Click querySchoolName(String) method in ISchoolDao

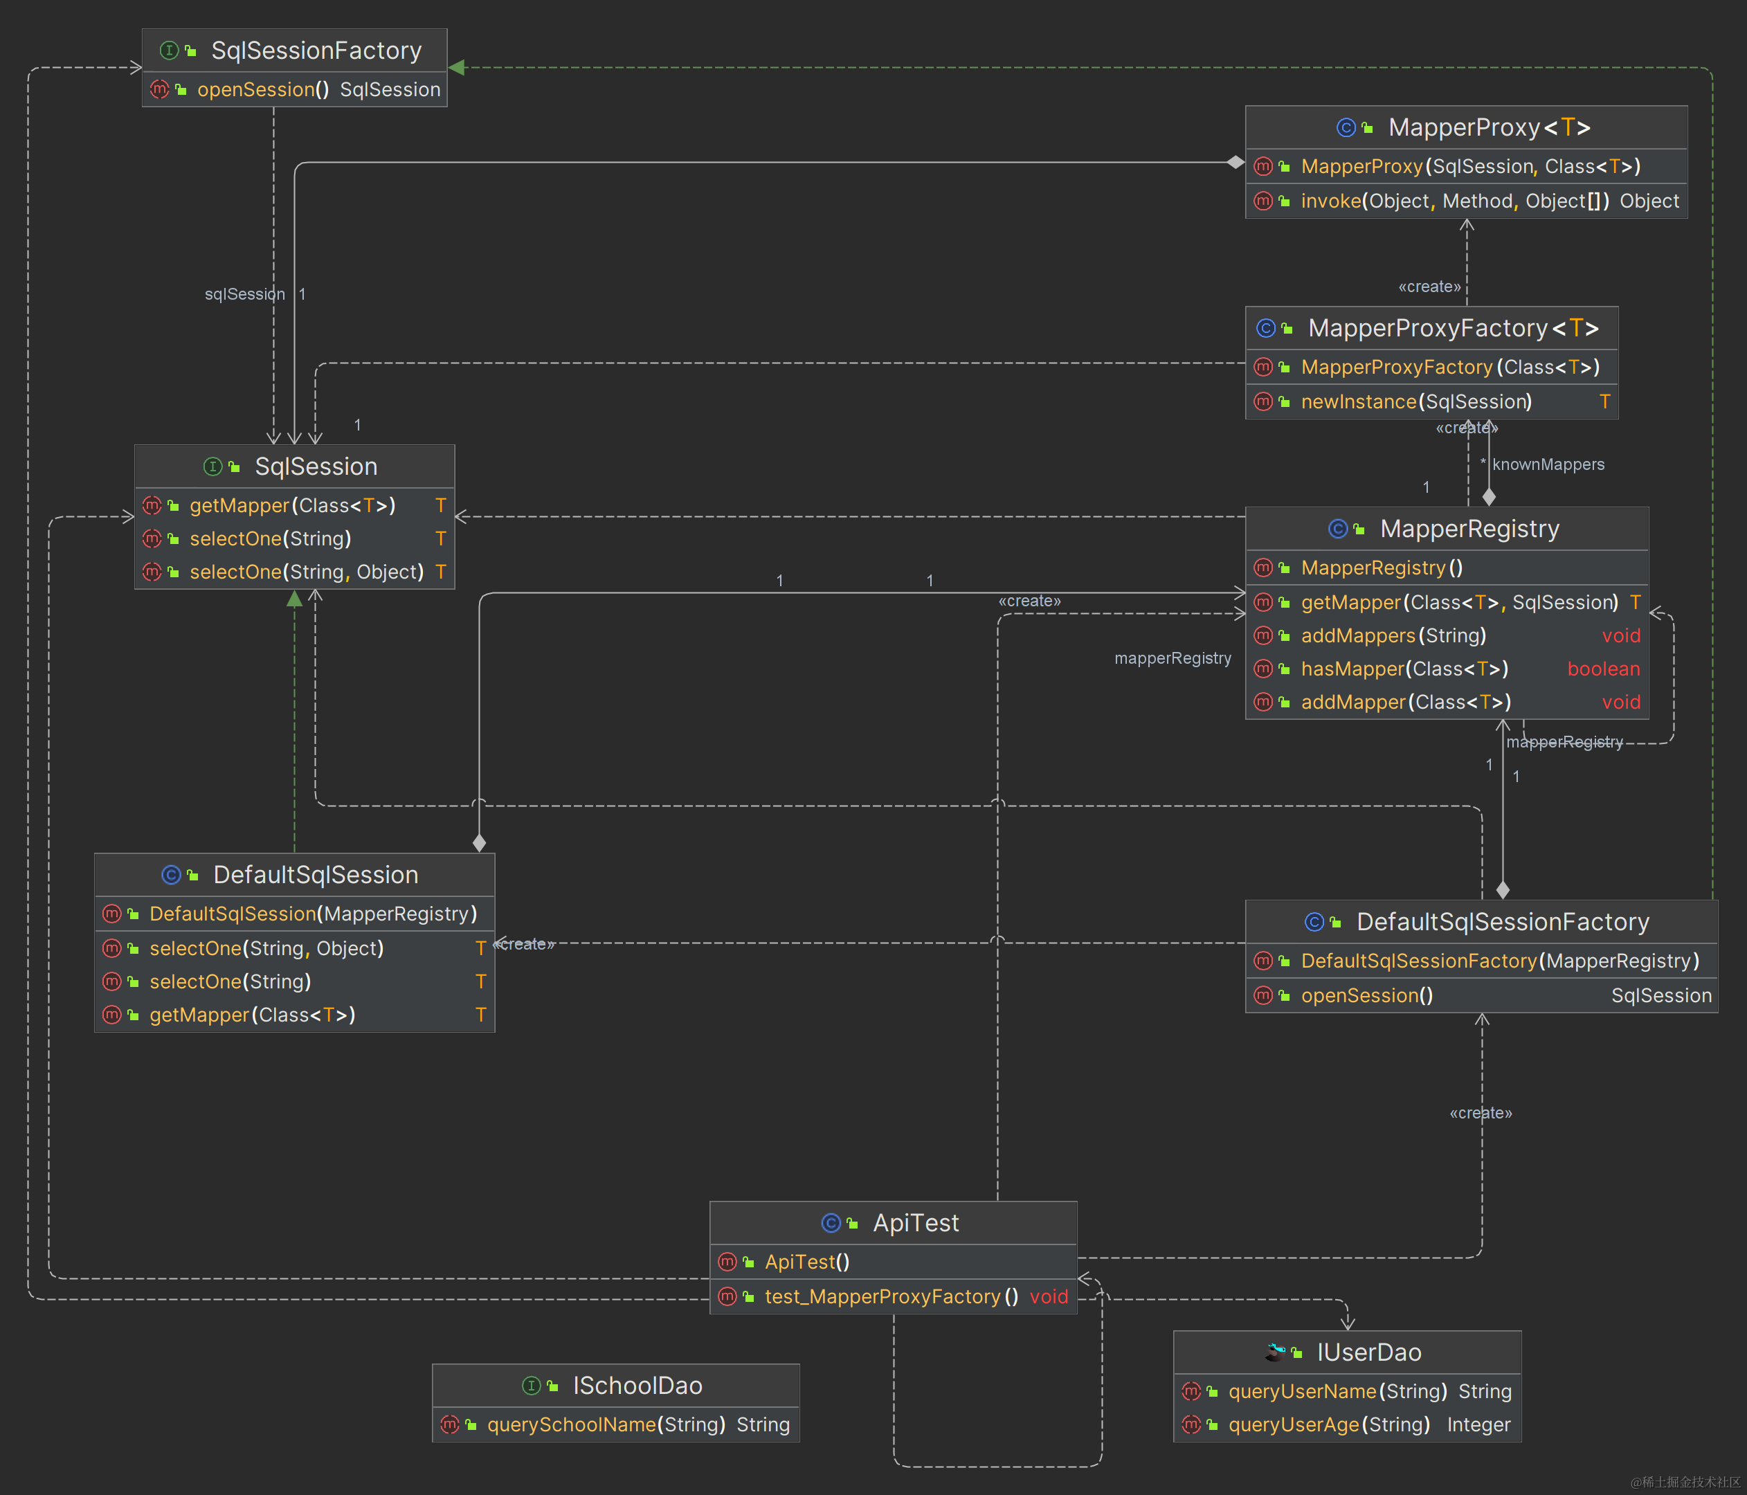[x=606, y=1424]
